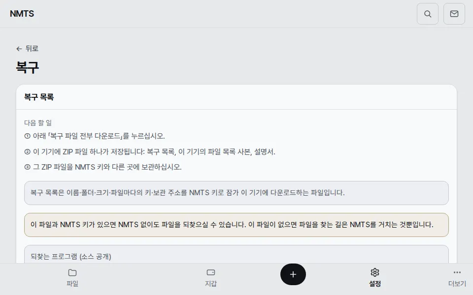Click the 되찾는 프로그램 (소스 공개) section
The height and width of the screenshot is (295, 473).
pos(236,255)
